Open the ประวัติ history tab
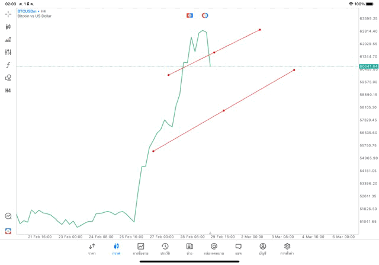This screenshot has width=379, height=265. pyautogui.click(x=165, y=248)
